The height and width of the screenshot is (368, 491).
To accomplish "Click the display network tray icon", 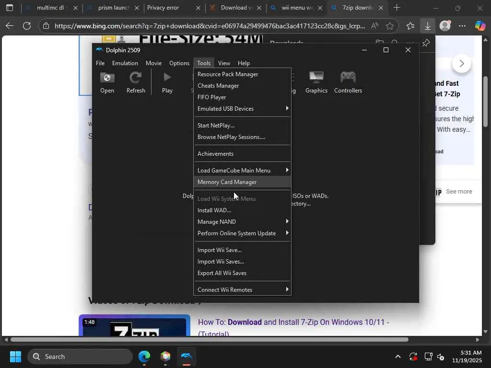I will coord(428,356).
